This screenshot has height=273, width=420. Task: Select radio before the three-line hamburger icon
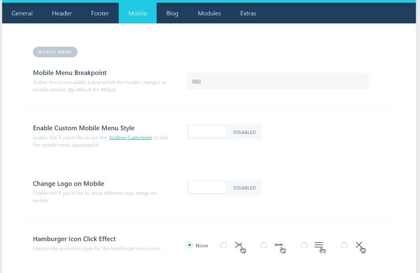tap(304, 245)
